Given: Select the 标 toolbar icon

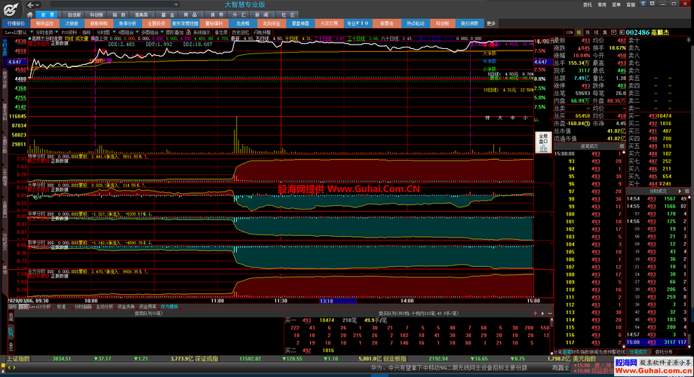Looking at the screenshot, I should click(579, 32).
